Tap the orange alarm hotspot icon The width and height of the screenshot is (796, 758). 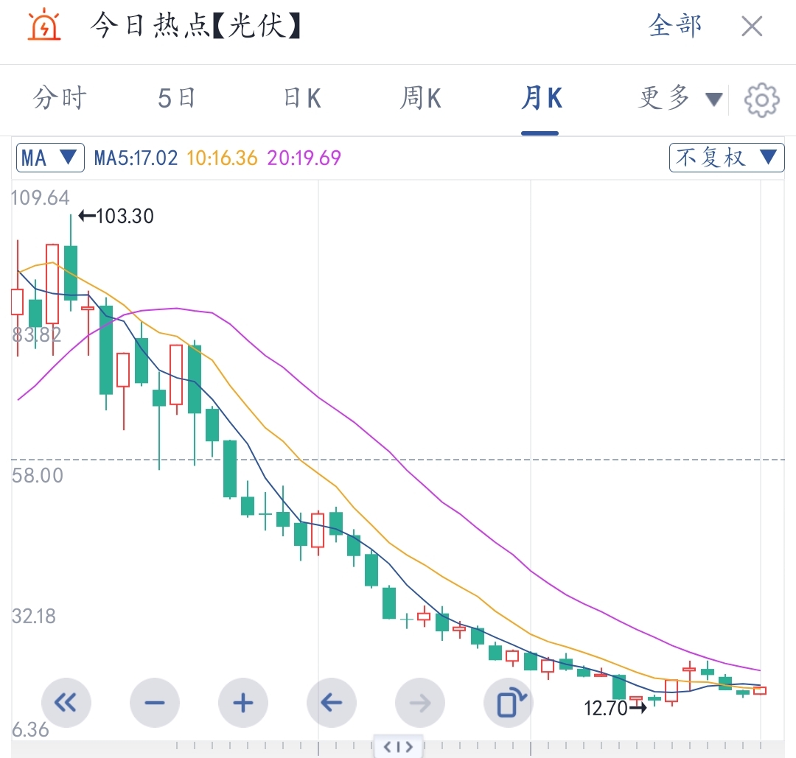click(x=44, y=25)
